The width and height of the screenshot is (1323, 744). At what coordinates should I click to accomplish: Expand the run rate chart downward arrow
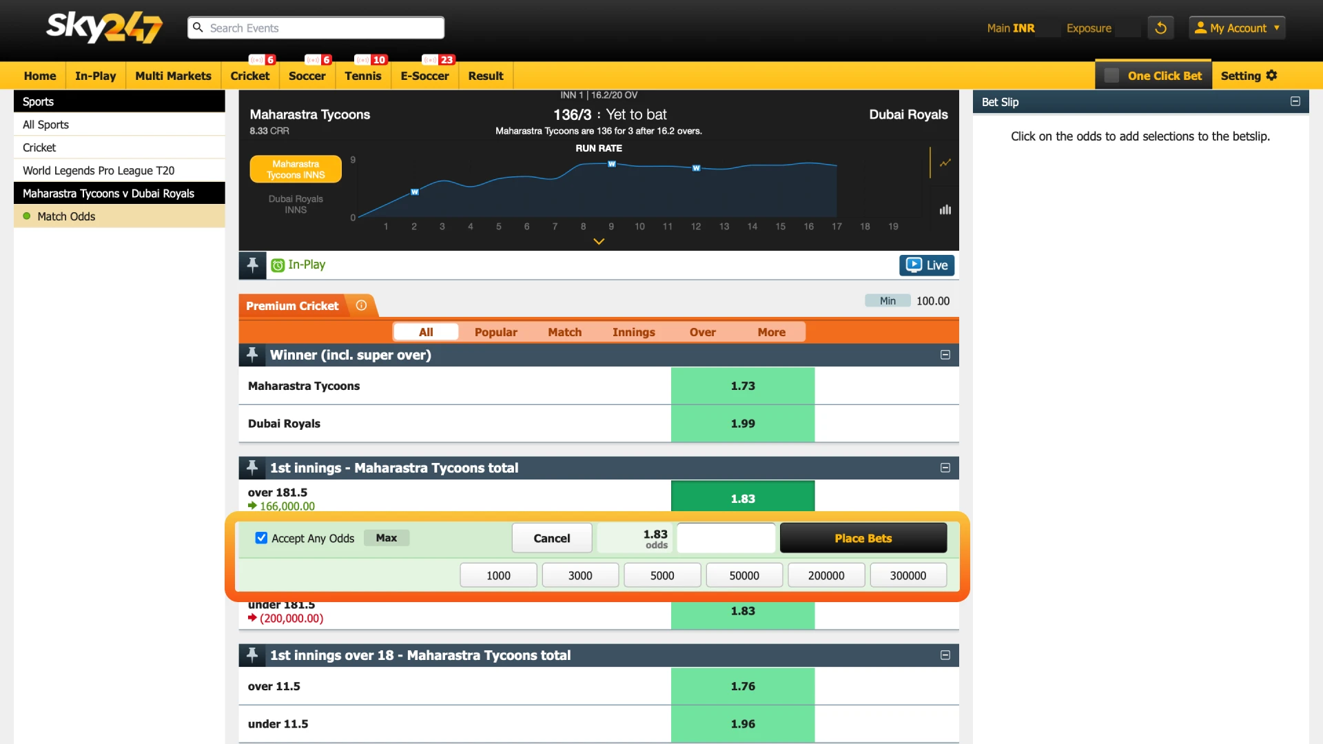coord(598,241)
